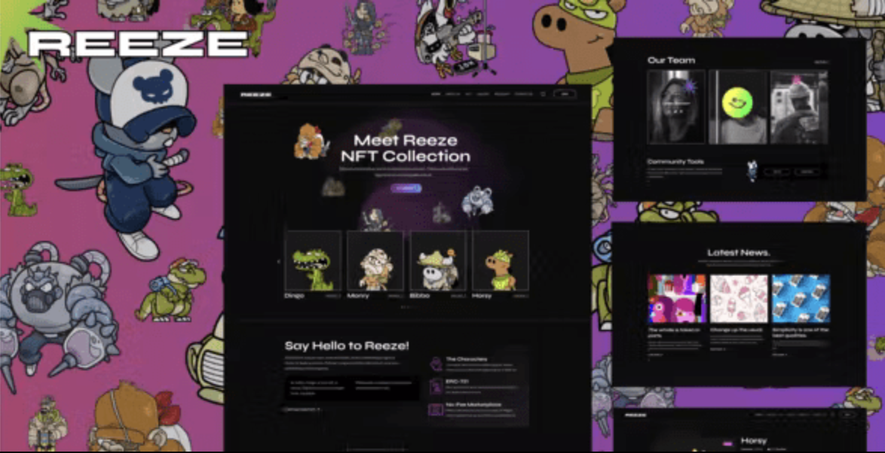The image size is (885, 453).
Task: Click the carousel previous arrow beside Dingo
Action: 278,261
